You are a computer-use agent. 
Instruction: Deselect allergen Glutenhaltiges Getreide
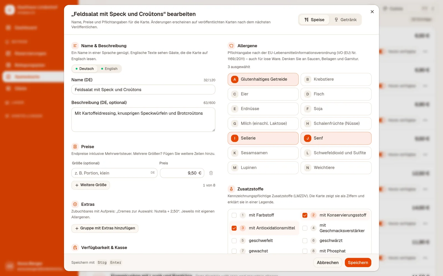click(263, 79)
